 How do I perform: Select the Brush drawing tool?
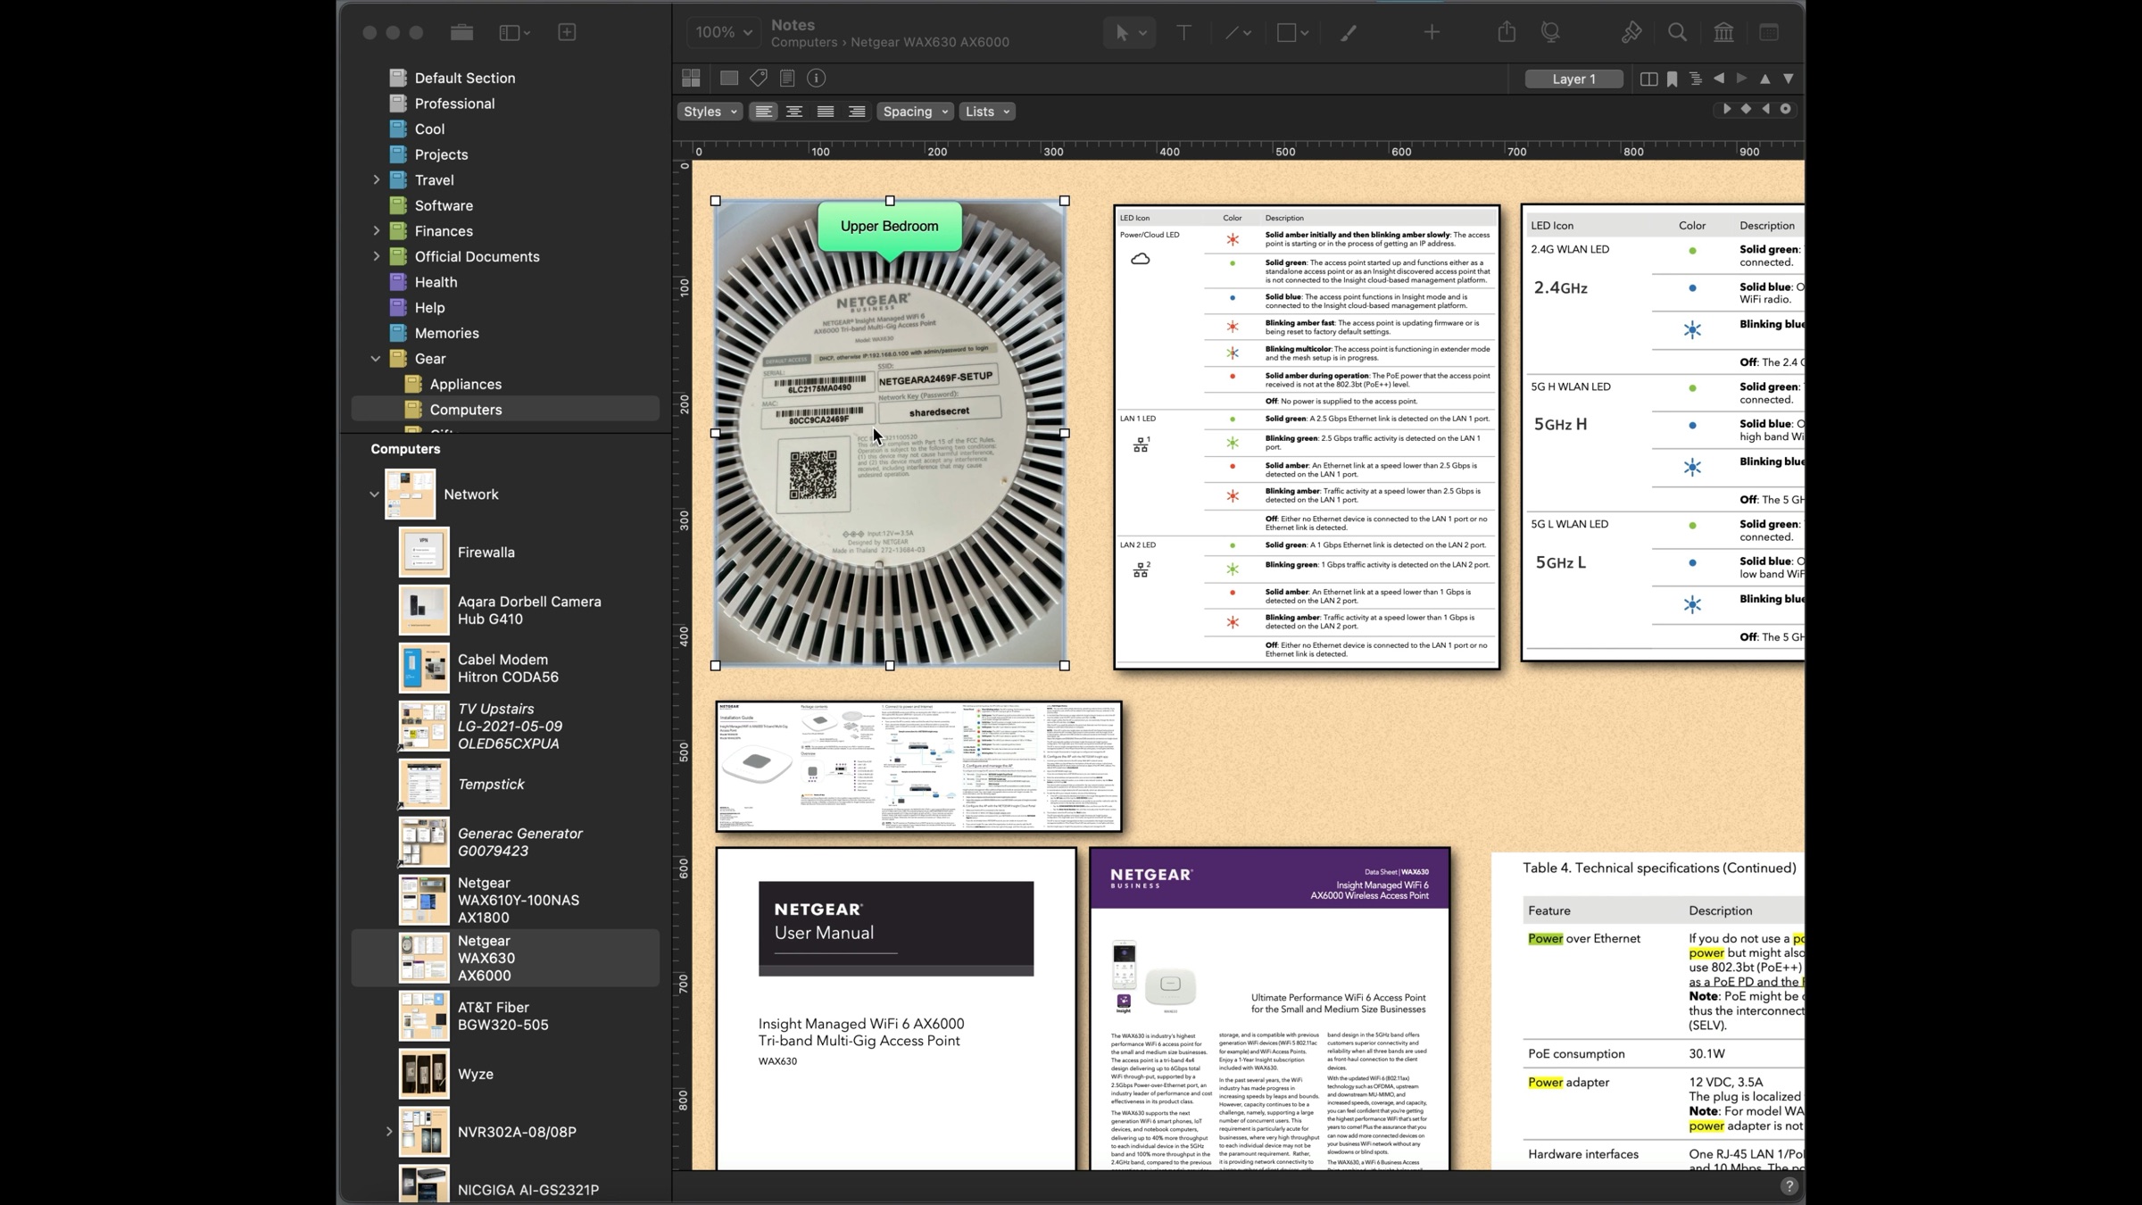[x=1348, y=32]
